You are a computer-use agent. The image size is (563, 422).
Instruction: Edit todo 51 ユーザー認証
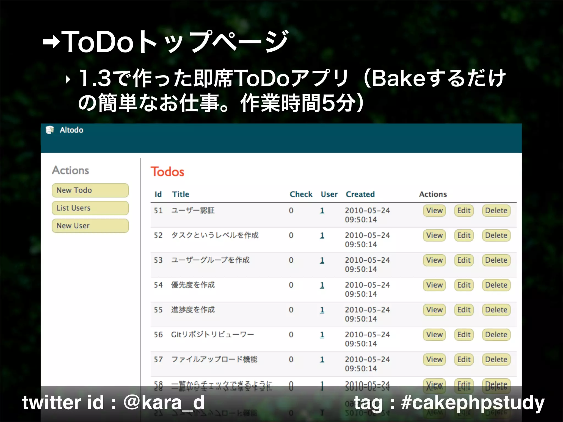tap(464, 210)
